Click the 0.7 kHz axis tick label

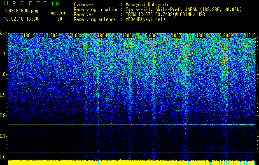point(4,136)
